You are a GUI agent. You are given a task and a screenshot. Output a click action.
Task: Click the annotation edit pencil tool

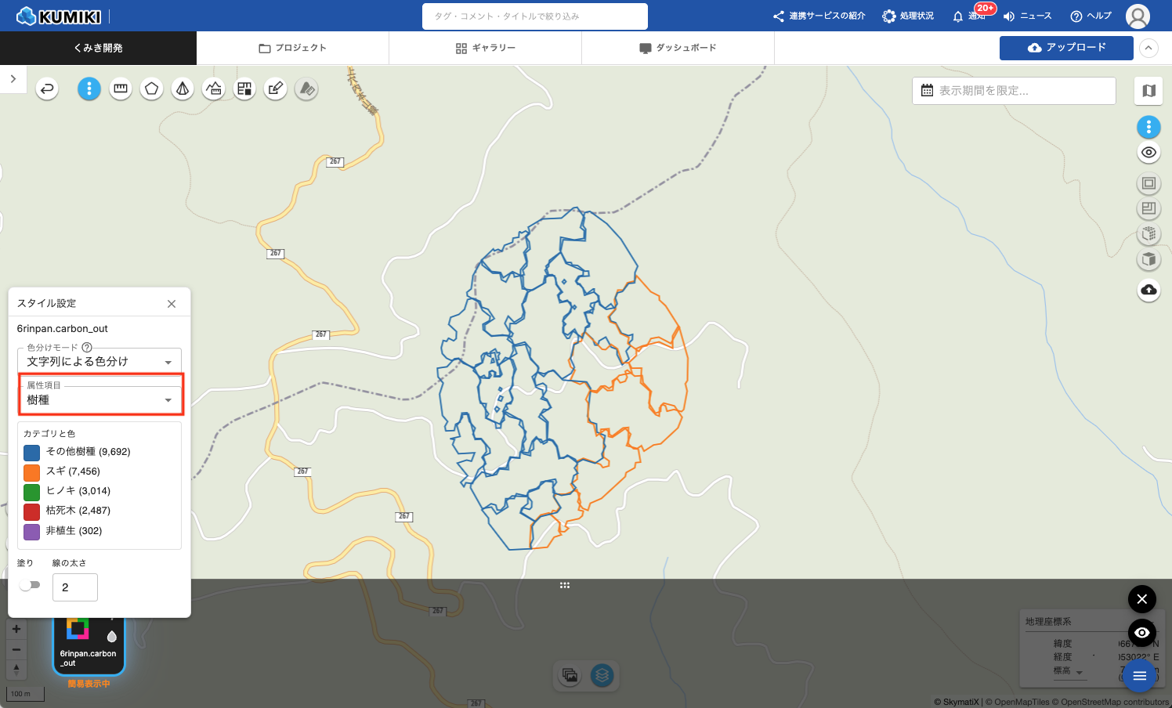pos(275,88)
